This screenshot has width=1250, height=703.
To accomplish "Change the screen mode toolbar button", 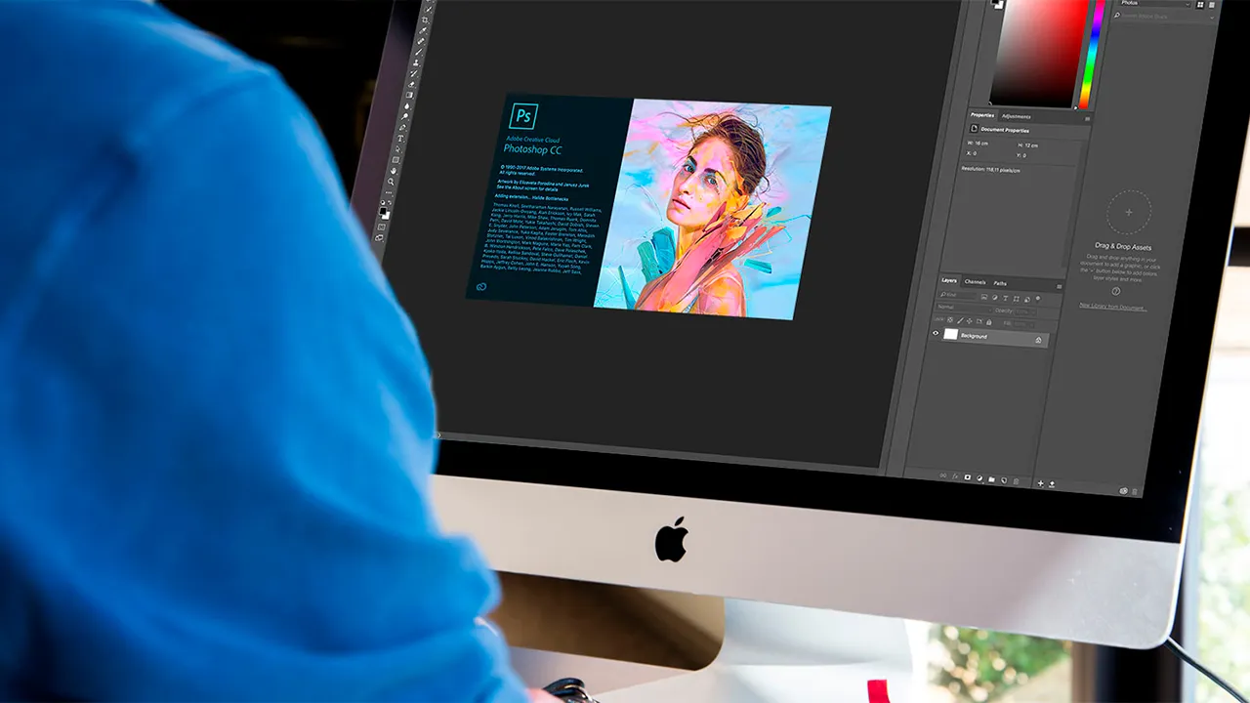I will point(379,238).
